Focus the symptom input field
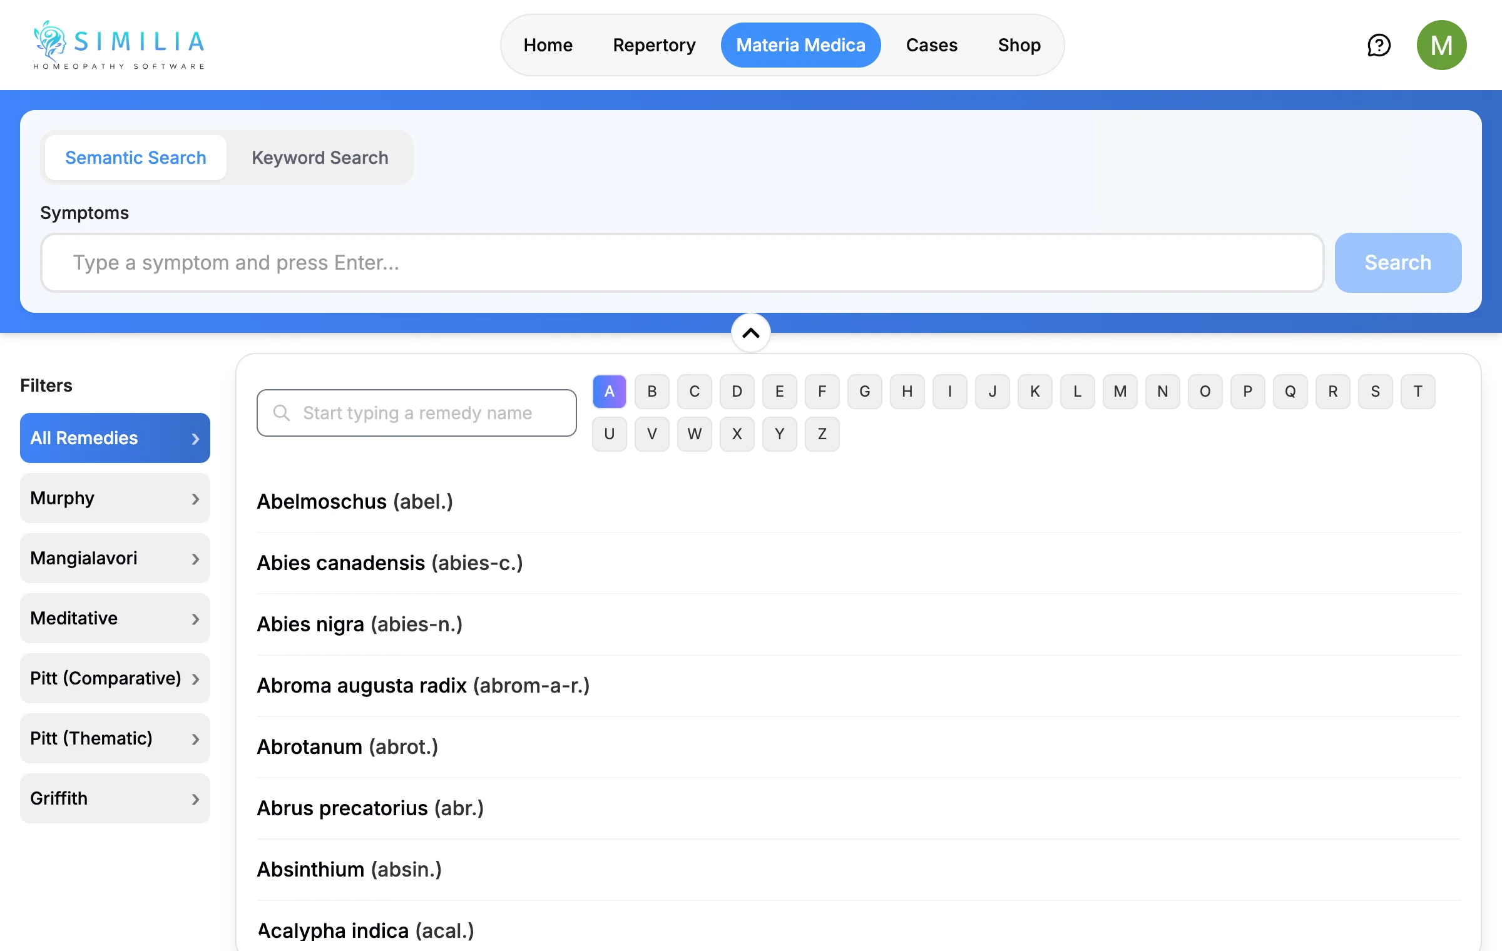Screen dimensions: 1502x951 click(682, 263)
